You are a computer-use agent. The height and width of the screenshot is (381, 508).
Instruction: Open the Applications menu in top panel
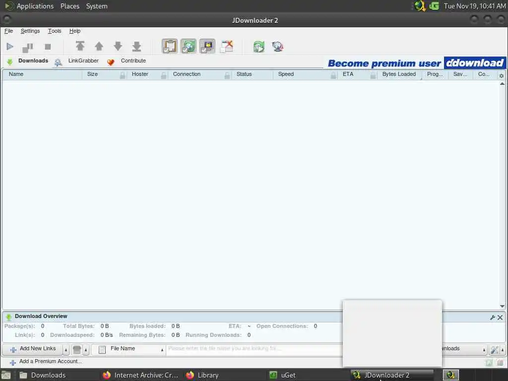click(35, 6)
